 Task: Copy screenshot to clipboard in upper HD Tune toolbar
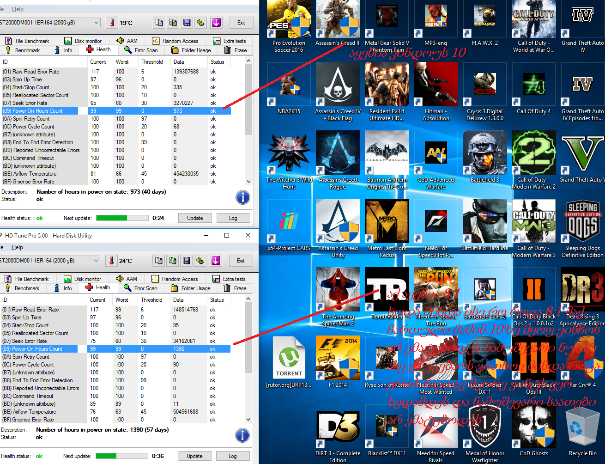click(x=173, y=23)
